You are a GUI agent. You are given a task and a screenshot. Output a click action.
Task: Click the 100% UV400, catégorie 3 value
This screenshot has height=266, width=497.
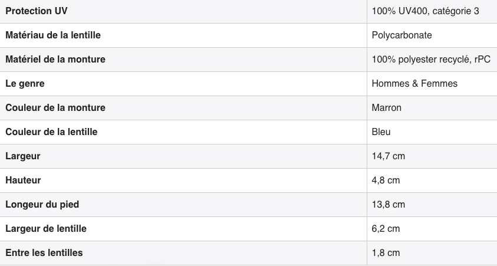[425, 11]
